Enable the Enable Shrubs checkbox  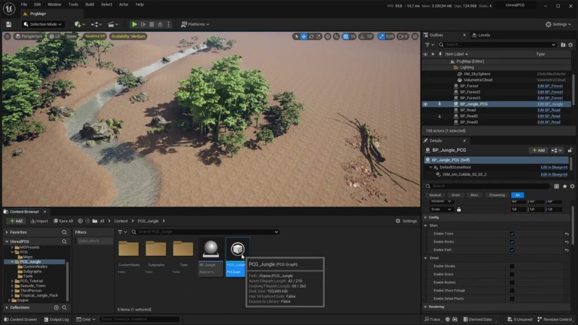click(x=512, y=265)
